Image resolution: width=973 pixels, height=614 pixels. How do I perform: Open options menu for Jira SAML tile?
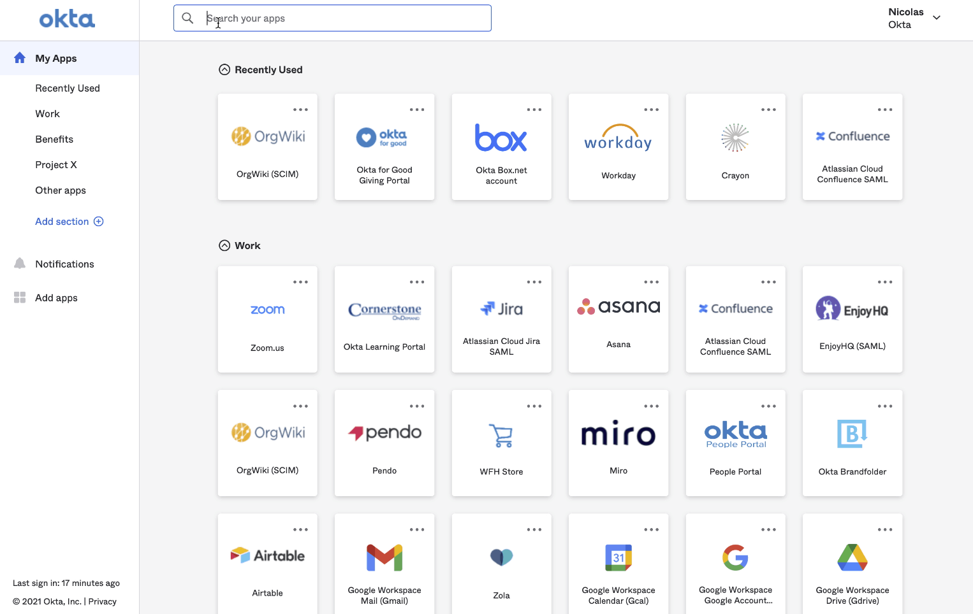(534, 282)
